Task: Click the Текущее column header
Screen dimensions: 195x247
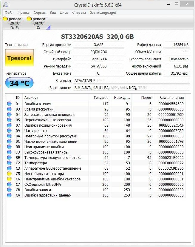Action: coord(100,97)
